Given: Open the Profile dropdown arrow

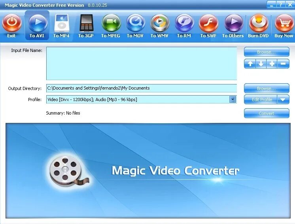Looking at the screenshot, I should pyautogui.click(x=233, y=100).
